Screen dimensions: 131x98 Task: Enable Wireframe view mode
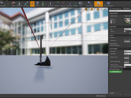pos(19,4)
